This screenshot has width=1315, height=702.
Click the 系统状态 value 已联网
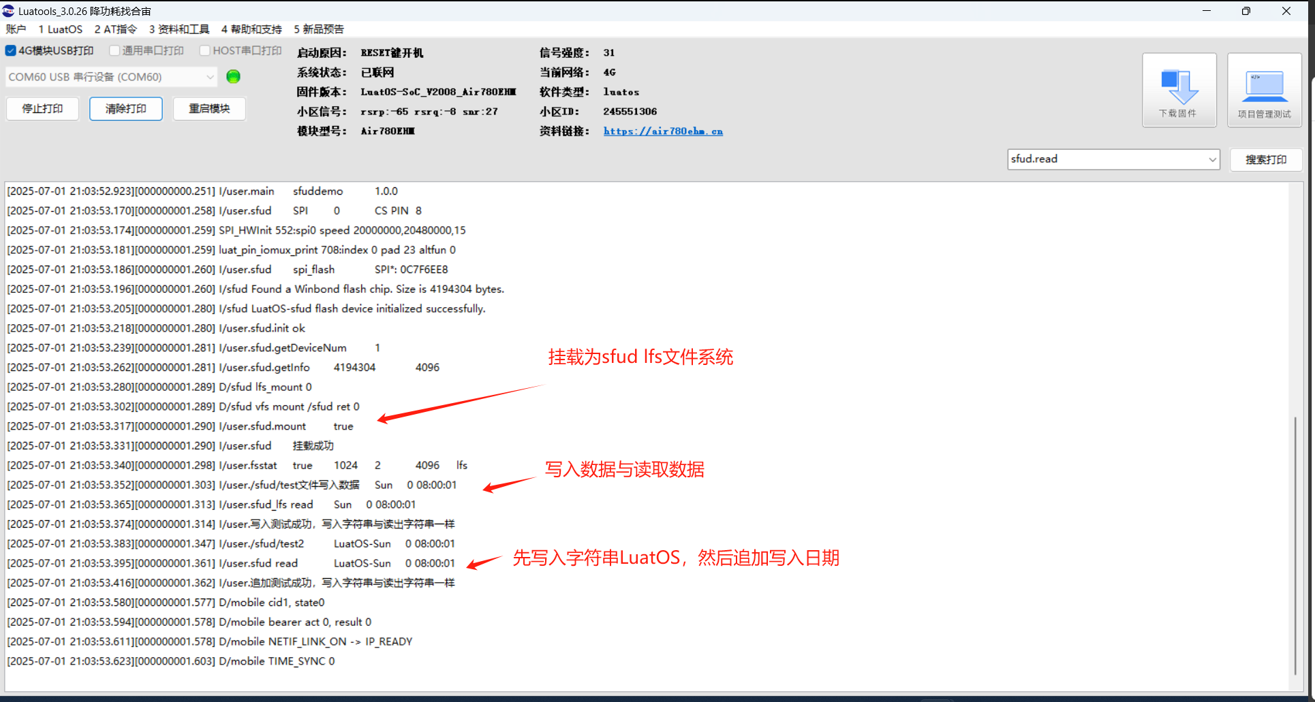(377, 73)
